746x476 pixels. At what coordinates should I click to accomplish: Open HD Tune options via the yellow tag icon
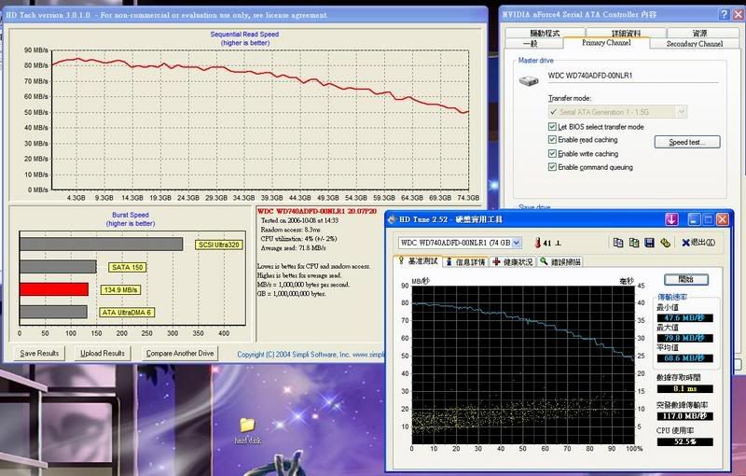665,243
